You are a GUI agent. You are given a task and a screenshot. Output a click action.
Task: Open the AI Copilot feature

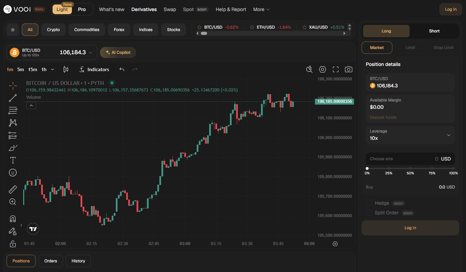click(118, 52)
